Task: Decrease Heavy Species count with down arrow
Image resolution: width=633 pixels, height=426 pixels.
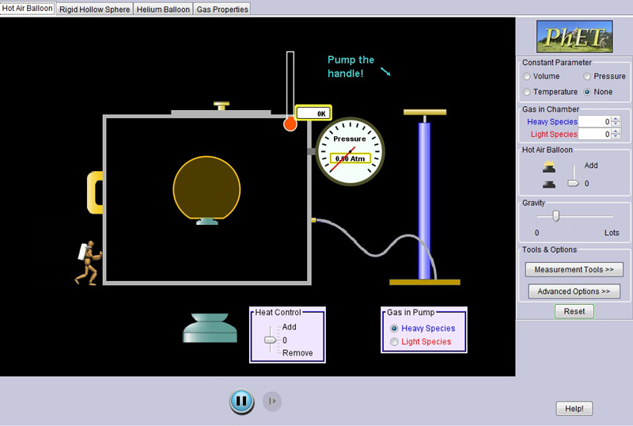Action: (x=616, y=124)
